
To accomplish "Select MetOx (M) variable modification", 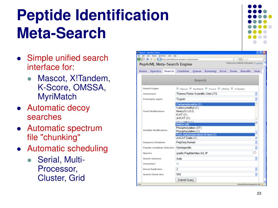I will [x=215, y=124].
